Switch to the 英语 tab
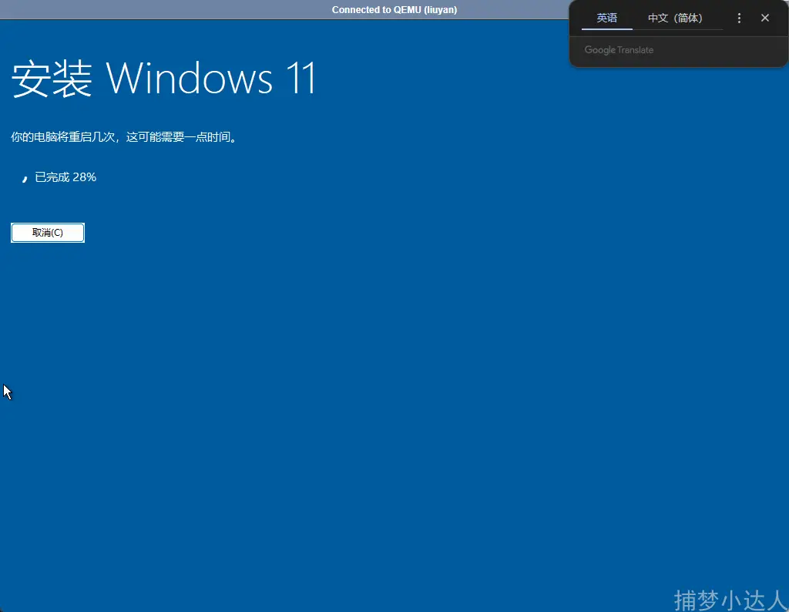 click(x=607, y=18)
